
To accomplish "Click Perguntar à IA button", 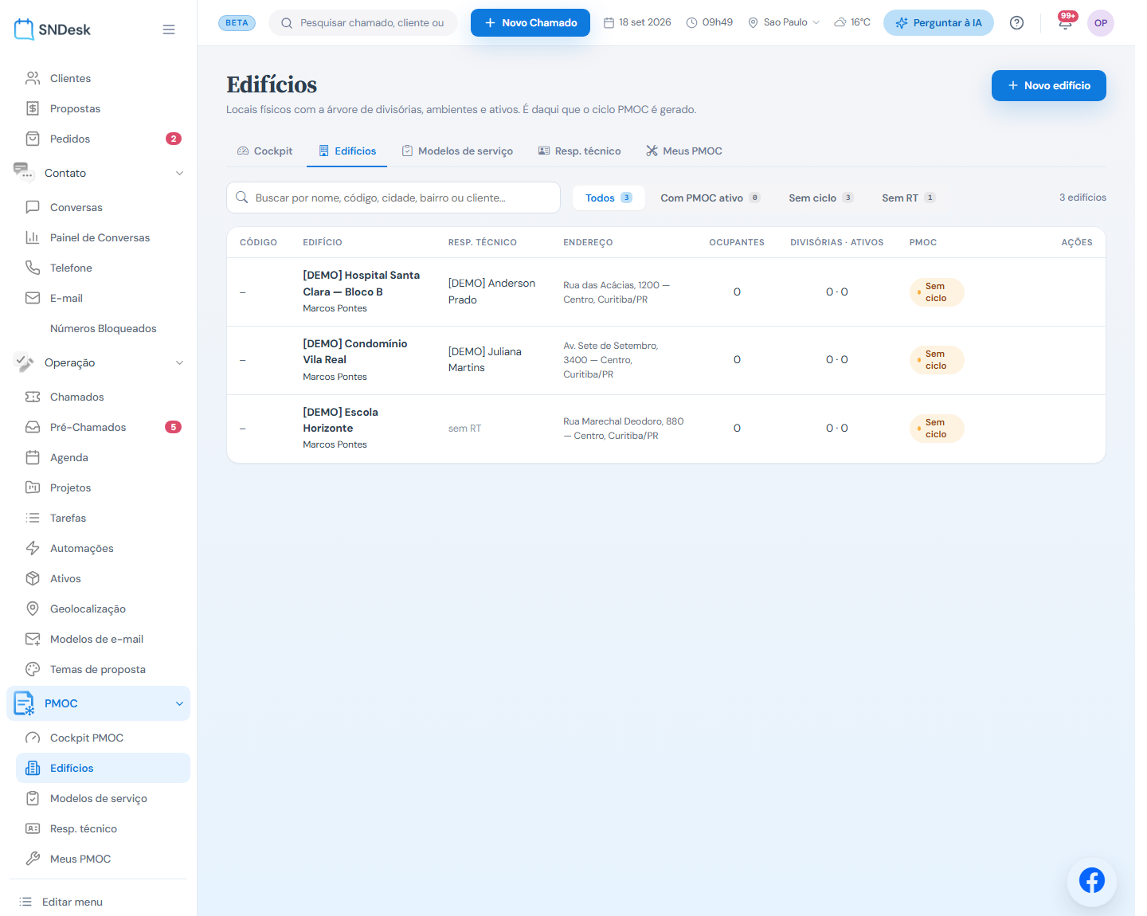I will point(938,22).
